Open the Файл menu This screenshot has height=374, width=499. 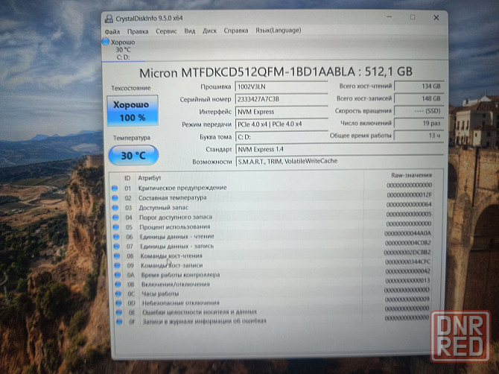click(x=112, y=32)
